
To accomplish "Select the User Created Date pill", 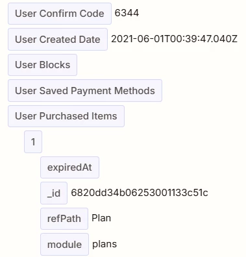I will point(58,40).
